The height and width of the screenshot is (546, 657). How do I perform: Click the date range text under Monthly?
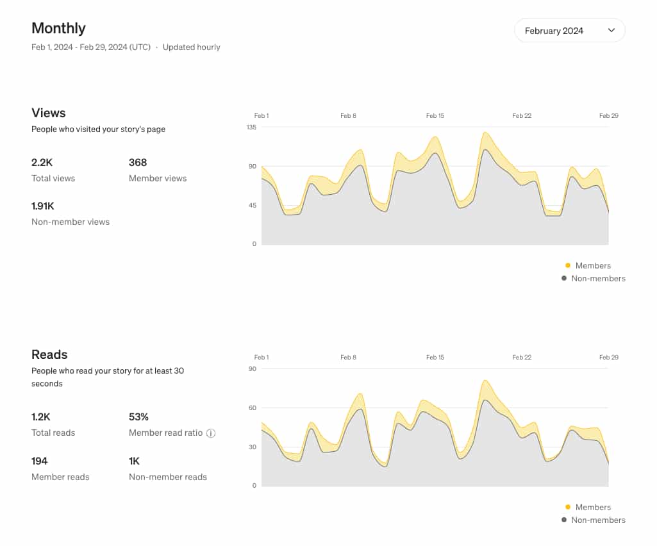coord(90,47)
